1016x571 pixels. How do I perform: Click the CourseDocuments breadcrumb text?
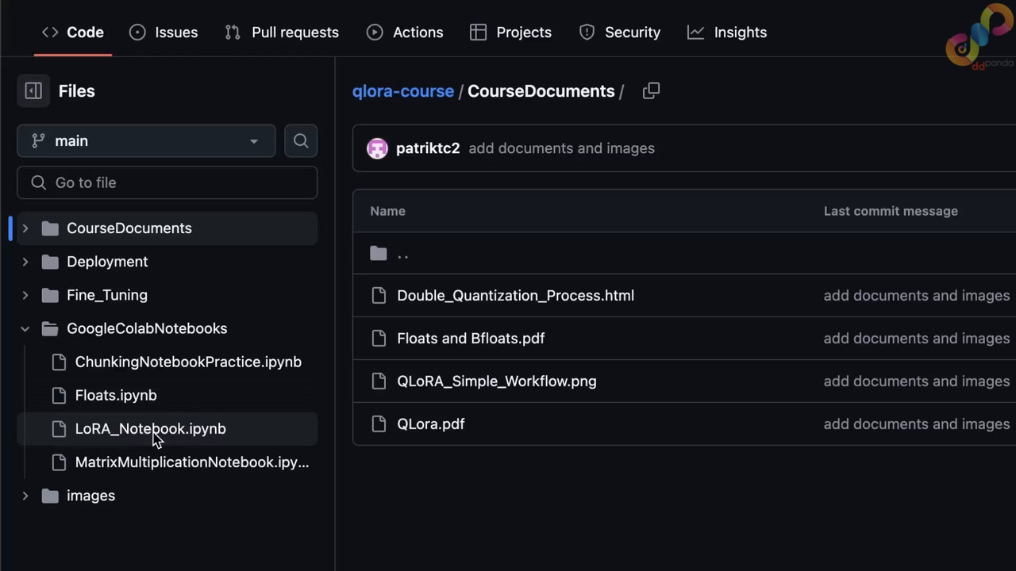click(x=541, y=91)
